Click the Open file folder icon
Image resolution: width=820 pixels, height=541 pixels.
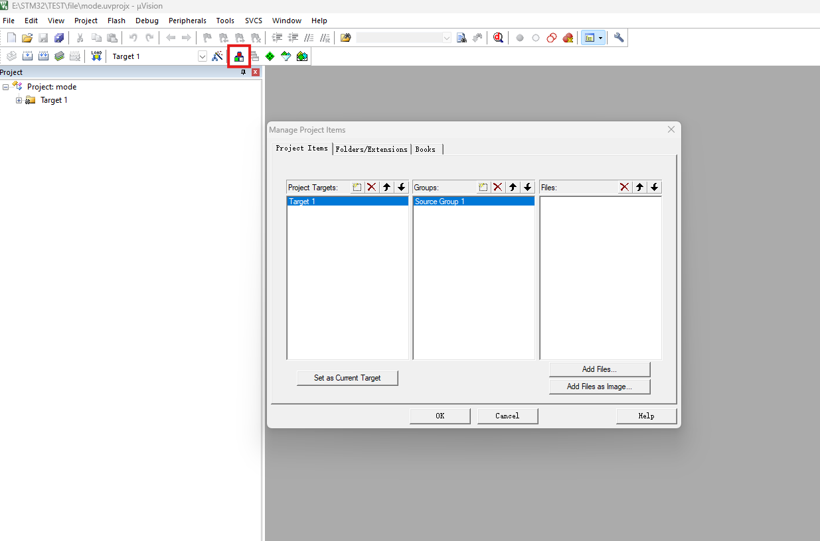click(x=27, y=38)
